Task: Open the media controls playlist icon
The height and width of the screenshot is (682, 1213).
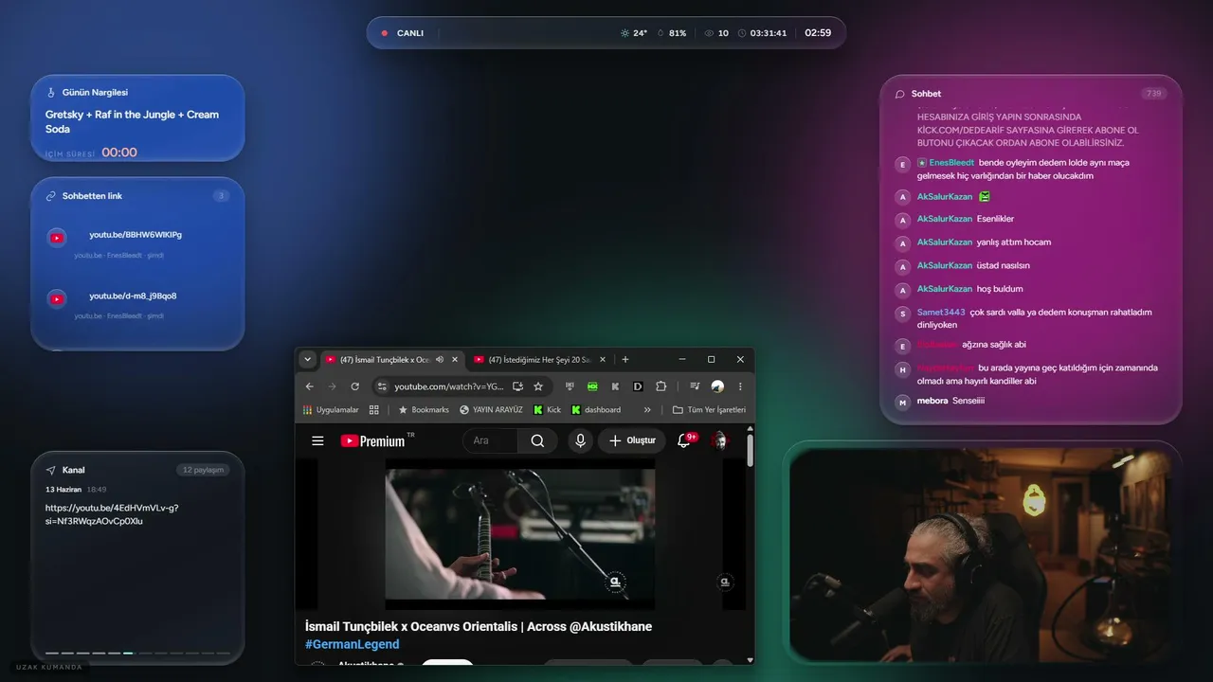Action: point(695,386)
